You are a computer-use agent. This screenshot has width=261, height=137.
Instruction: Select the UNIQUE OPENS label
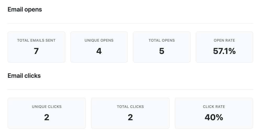point(99,40)
